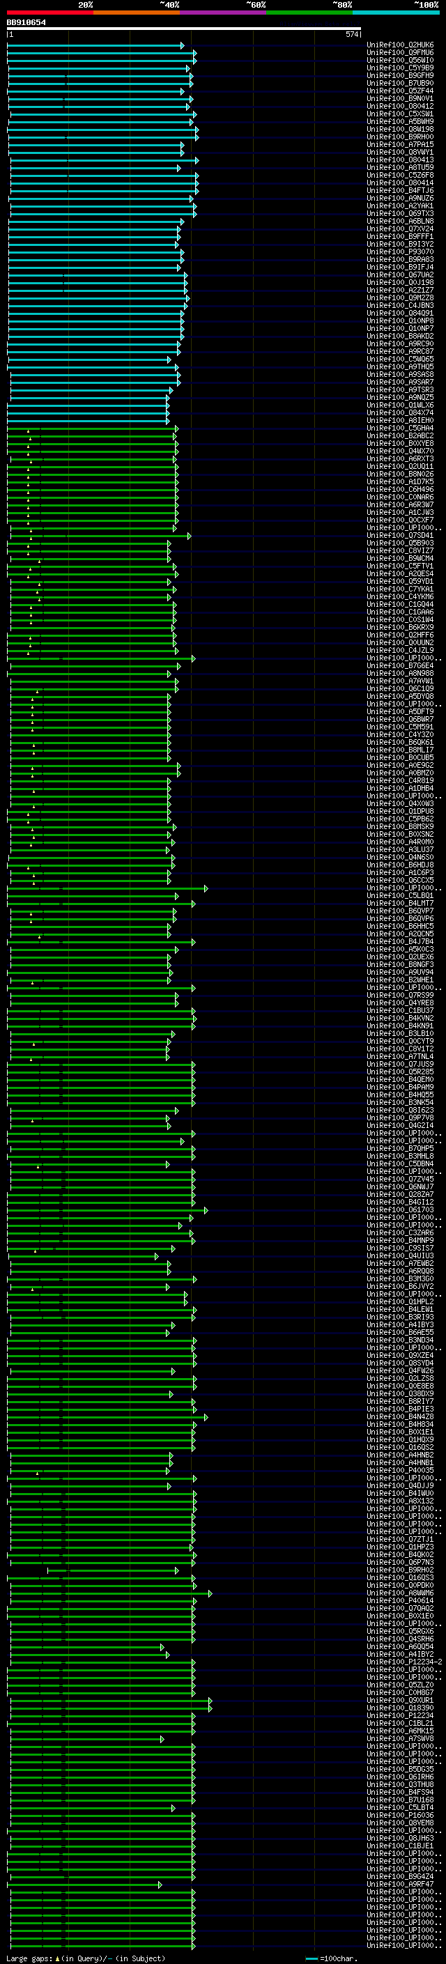Open hit UniRef100_C5Y9B9

400,68
